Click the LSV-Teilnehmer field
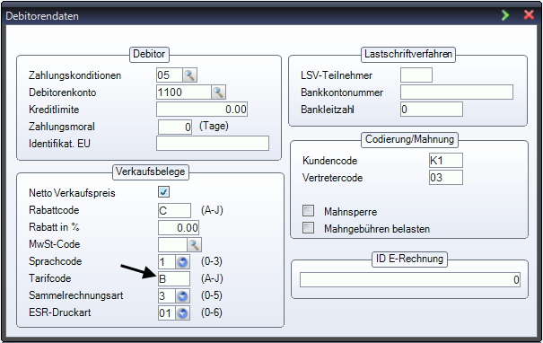 (416, 75)
